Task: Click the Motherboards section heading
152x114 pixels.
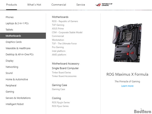Action: tap(60, 17)
